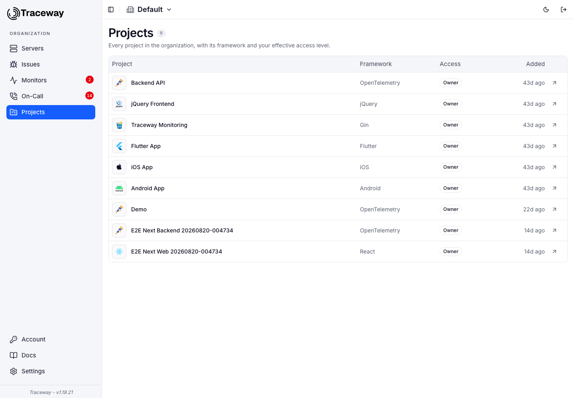Image resolution: width=574 pixels, height=398 pixels.
Task: Click the Monitors badge showing 2
Action: coord(90,80)
